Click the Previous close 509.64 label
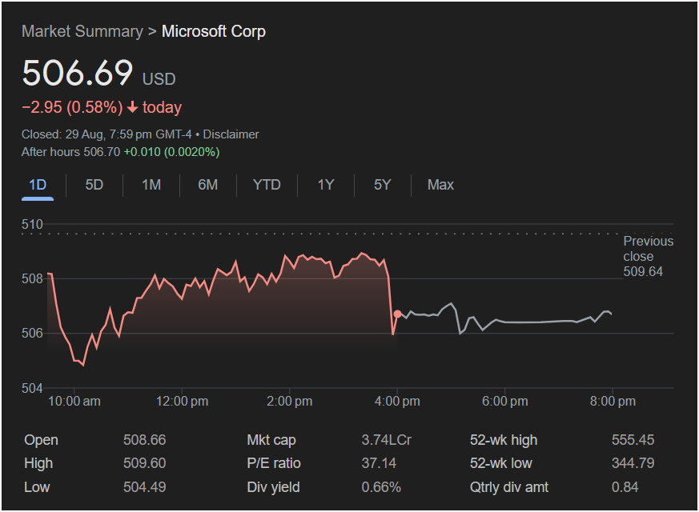Image resolution: width=699 pixels, height=512 pixels. click(x=648, y=256)
